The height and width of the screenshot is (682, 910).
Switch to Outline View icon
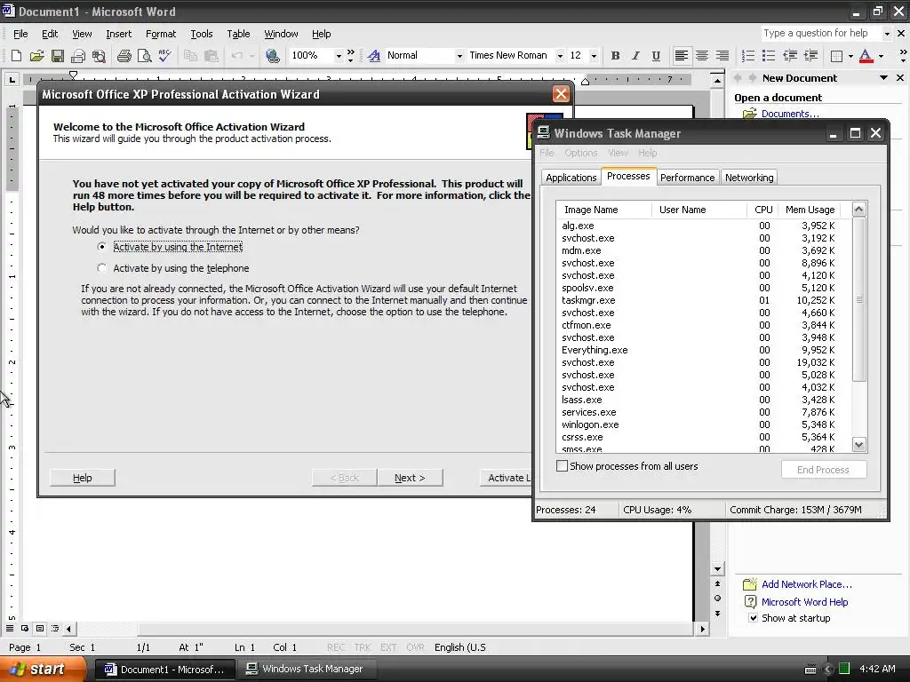55,628
